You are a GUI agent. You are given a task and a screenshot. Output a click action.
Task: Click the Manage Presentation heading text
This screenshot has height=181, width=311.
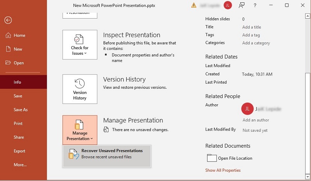pos(133,120)
